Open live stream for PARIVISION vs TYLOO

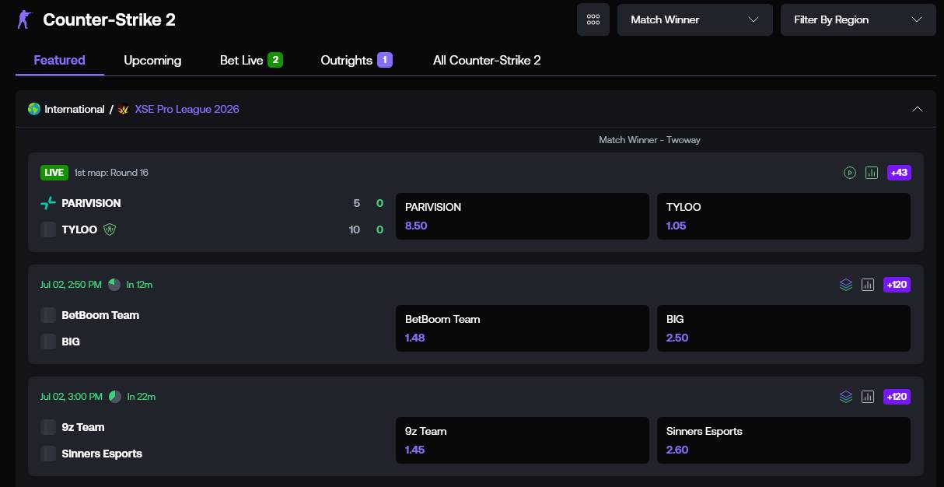pos(850,173)
